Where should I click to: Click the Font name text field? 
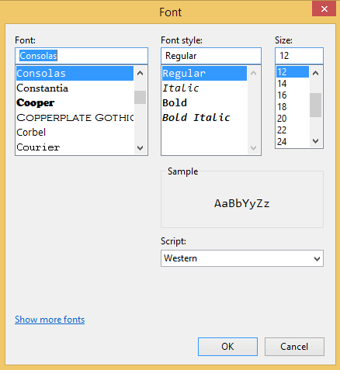click(82, 56)
